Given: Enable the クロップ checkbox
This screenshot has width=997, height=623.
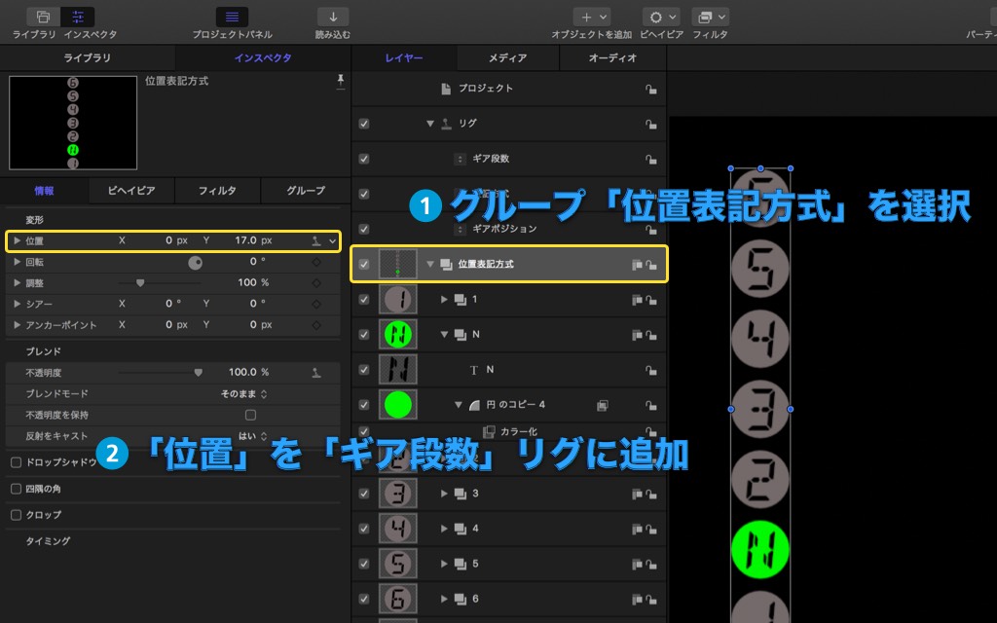Looking at the screenshot, I should [16, 515].
